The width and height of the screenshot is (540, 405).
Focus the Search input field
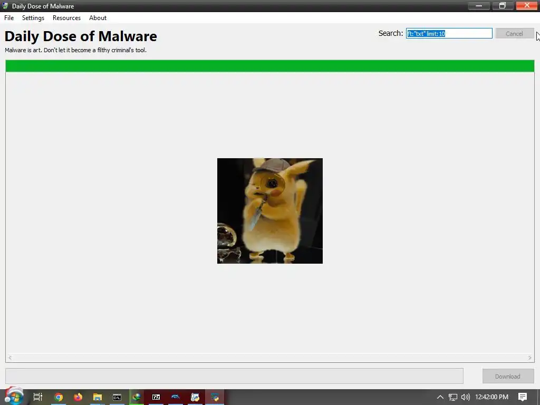click(x=449, y=33)
